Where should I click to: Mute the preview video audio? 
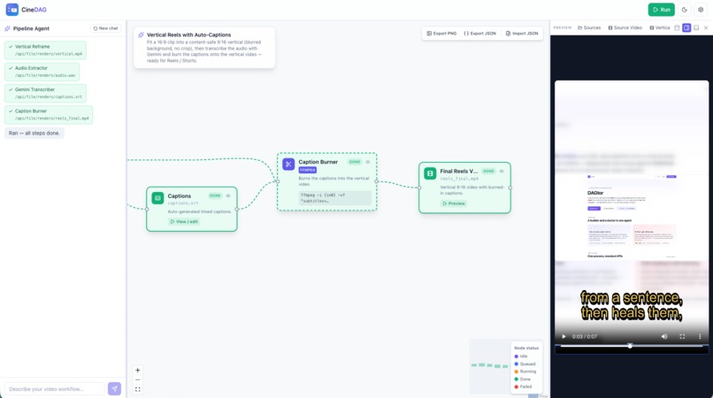tap(664, 337)
